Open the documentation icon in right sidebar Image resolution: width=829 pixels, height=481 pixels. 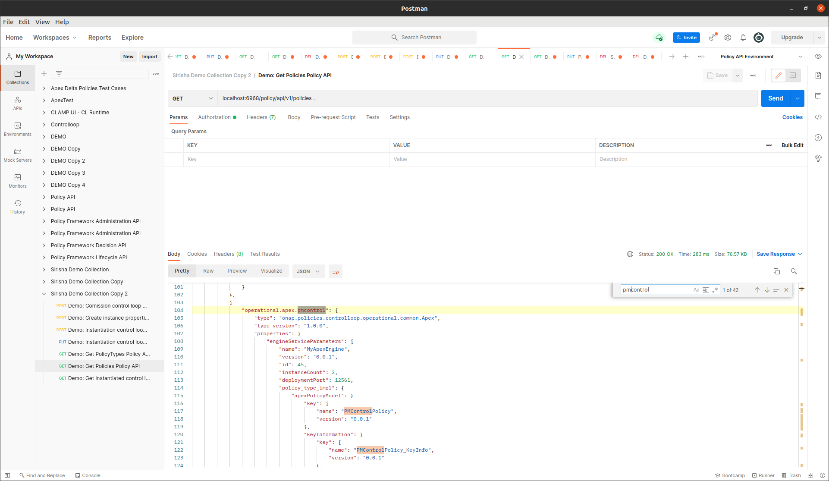coord(818,75)
